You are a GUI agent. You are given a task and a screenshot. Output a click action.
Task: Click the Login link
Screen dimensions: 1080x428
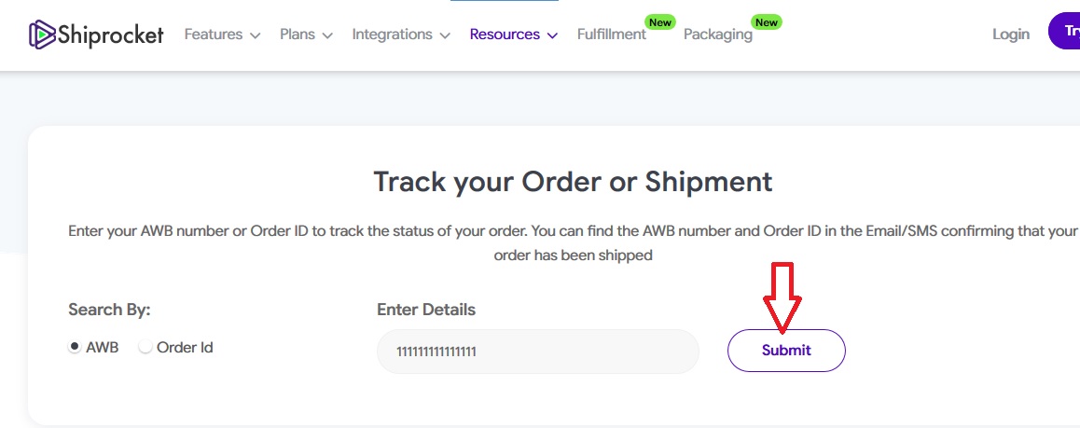[1011, 35]
